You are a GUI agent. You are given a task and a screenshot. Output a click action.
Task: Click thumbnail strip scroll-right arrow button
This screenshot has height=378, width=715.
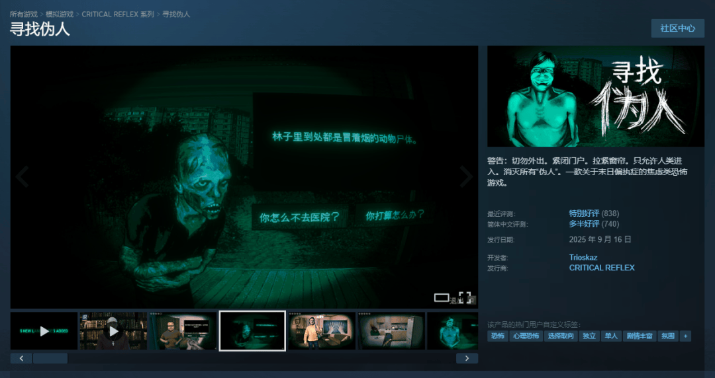coord(467,358)
